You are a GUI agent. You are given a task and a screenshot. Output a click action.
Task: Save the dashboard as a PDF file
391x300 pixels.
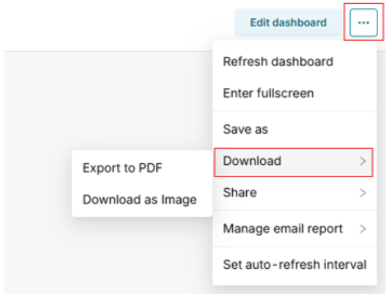[123, 167]
